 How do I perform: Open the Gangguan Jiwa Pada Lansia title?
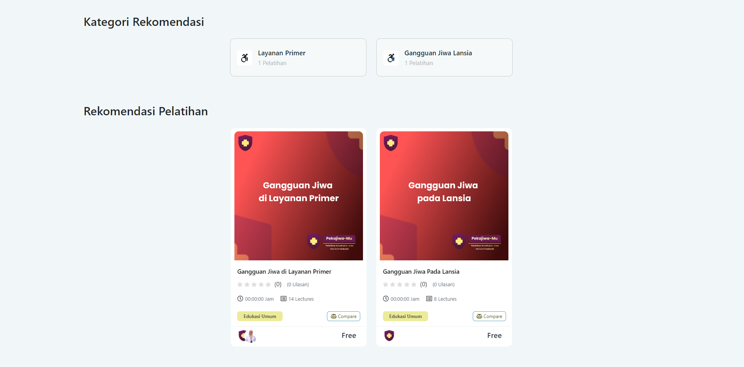point(421,272)
